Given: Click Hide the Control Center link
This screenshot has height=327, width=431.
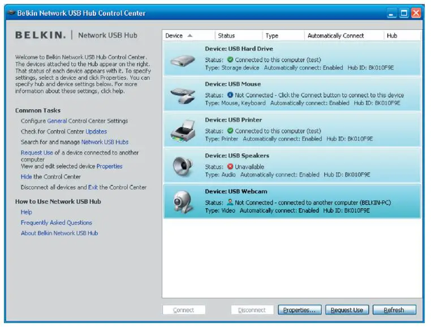Looking at the screenshot, I should click(27, 177).
